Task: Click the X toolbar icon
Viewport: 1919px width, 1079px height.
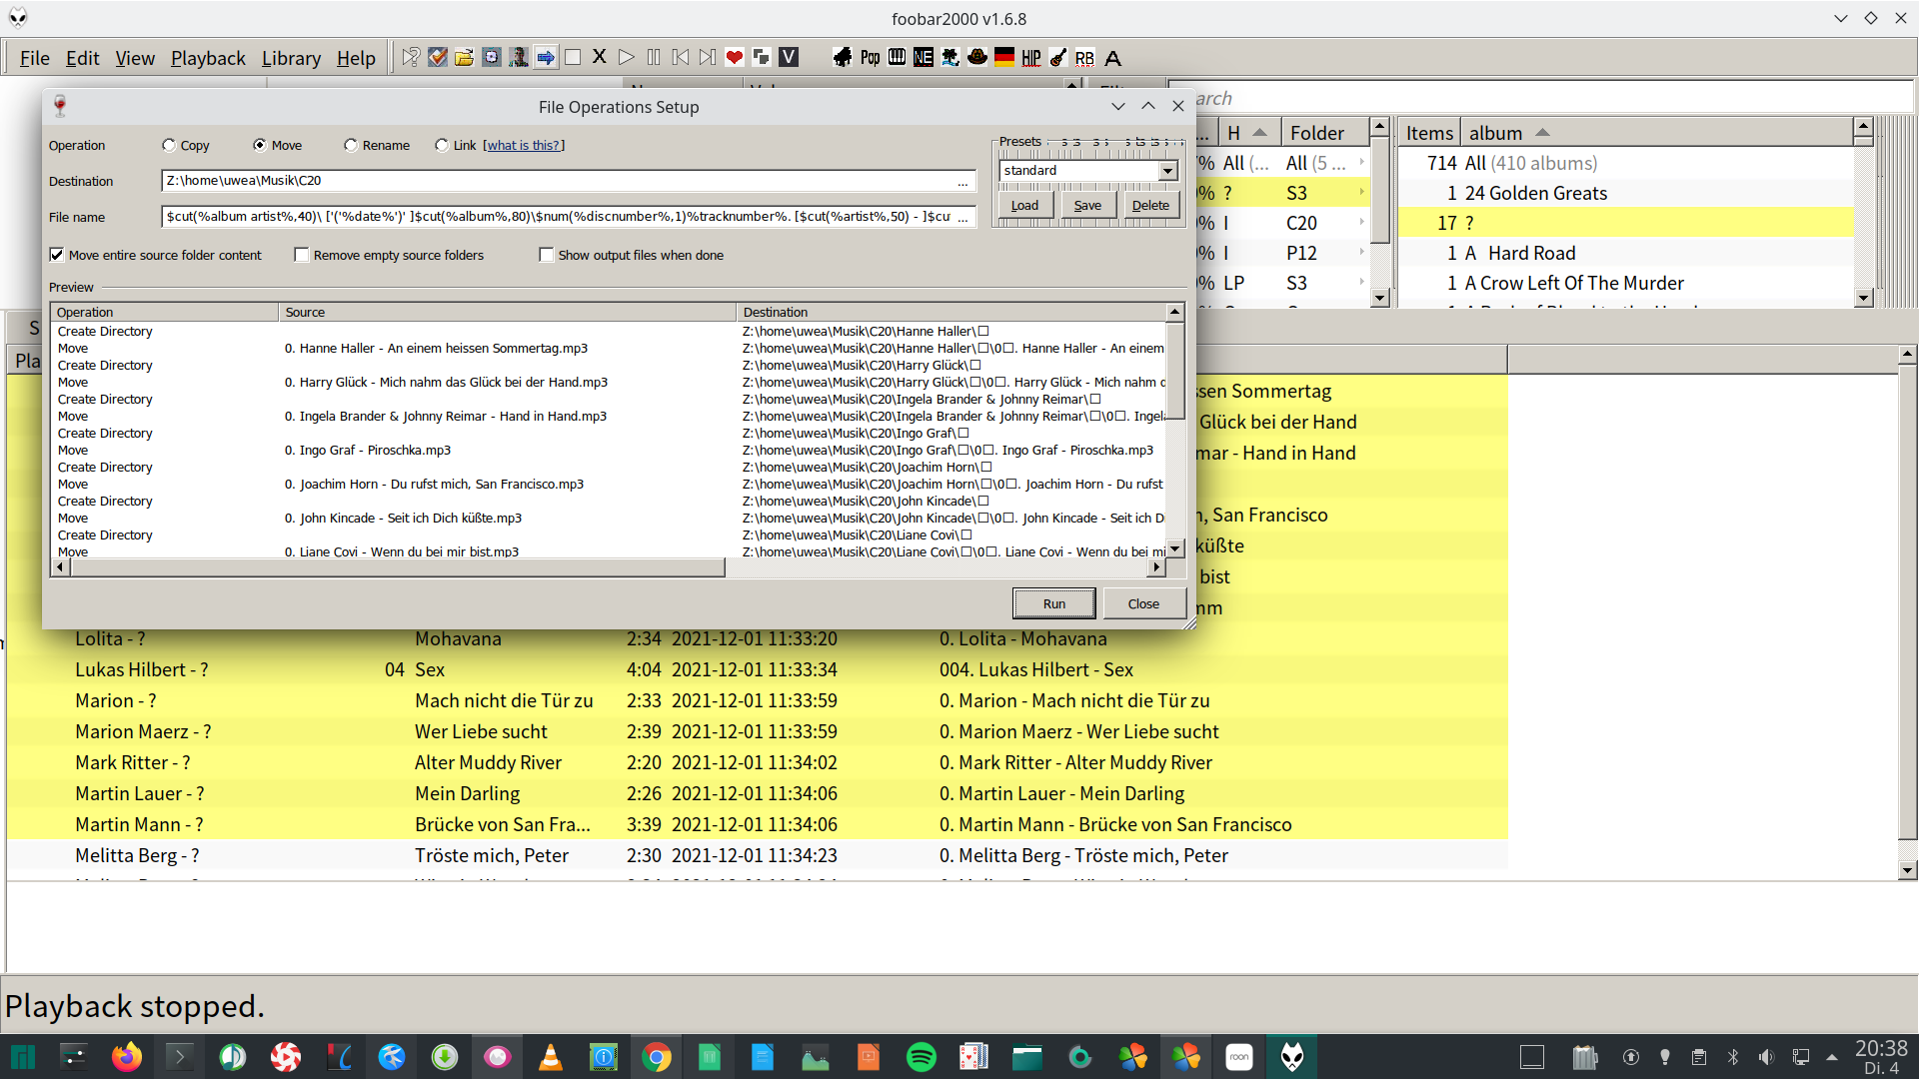Action: tap(600, 57)
